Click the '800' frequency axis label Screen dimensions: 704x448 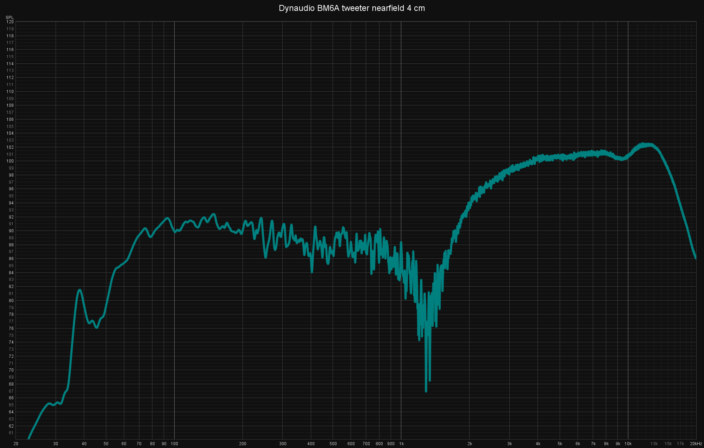[379, 444]
